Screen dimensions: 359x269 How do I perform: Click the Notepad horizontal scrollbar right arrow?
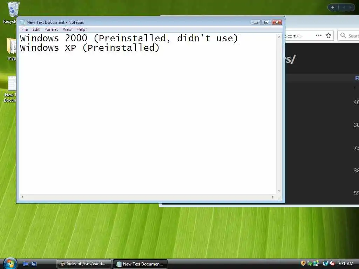[x=273, y=197]
